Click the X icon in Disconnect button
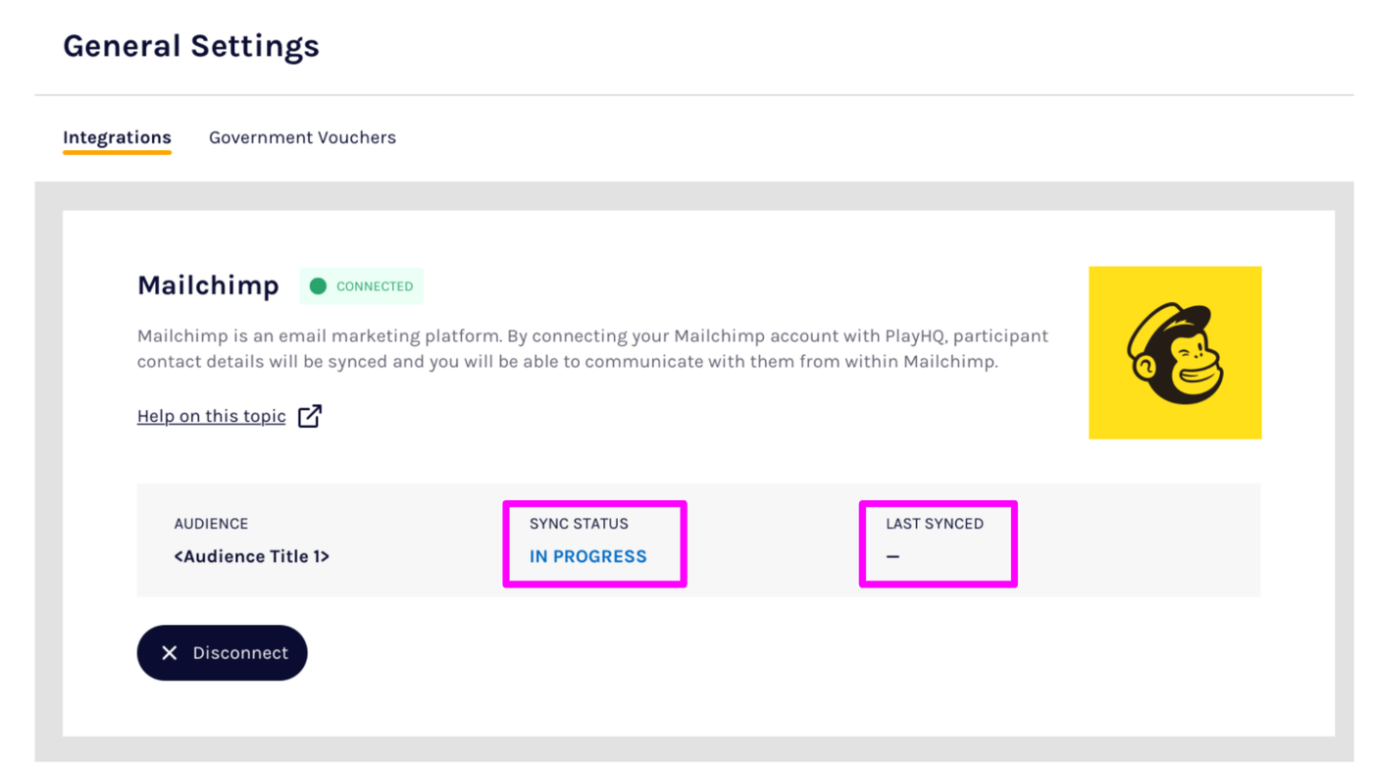1373x771 pixels. (x=170, y=653)
